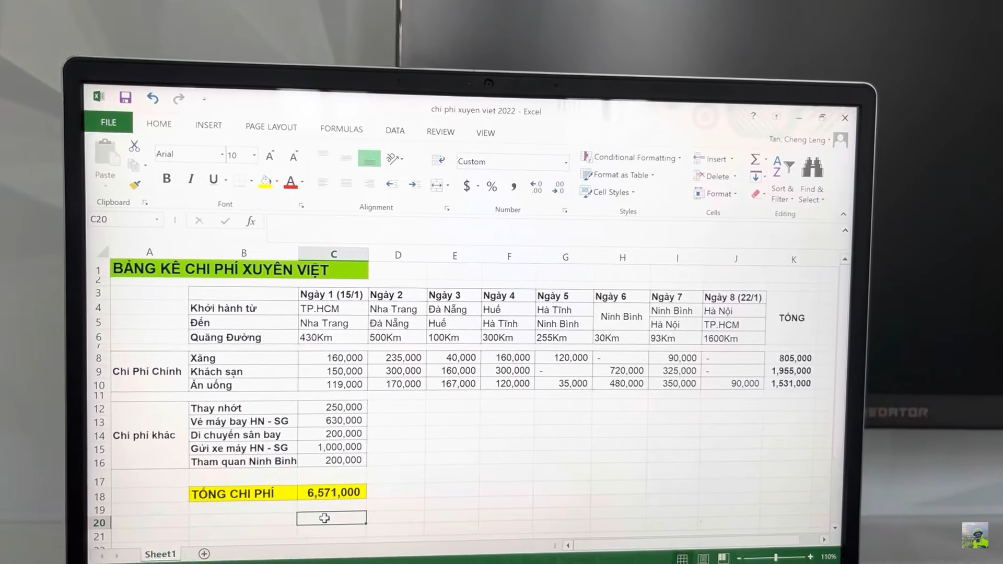
Task: Open the FORMULAS ribbon tab
Action: pos(341,129)
